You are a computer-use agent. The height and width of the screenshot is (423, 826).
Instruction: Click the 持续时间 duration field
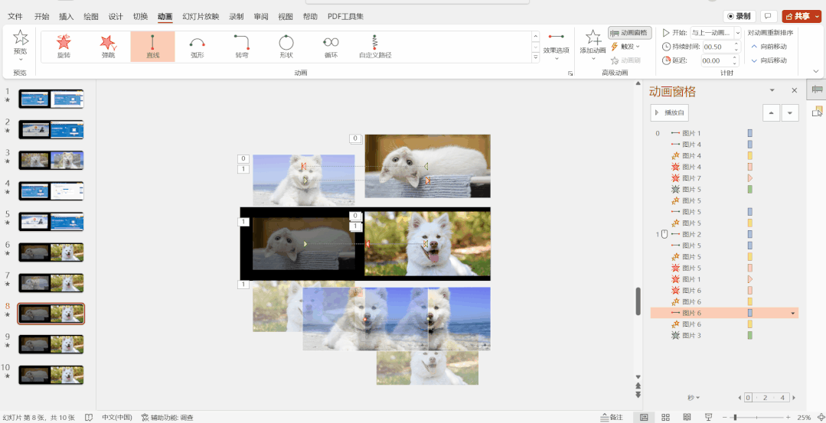coord(720,47)
